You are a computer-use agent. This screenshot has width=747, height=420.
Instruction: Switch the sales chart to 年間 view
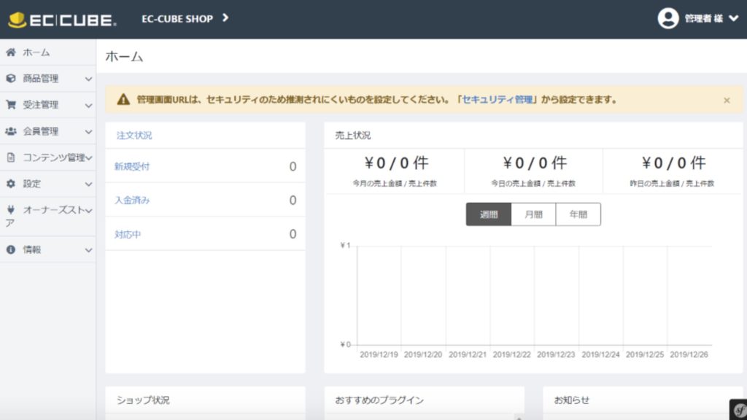[577, 214]
